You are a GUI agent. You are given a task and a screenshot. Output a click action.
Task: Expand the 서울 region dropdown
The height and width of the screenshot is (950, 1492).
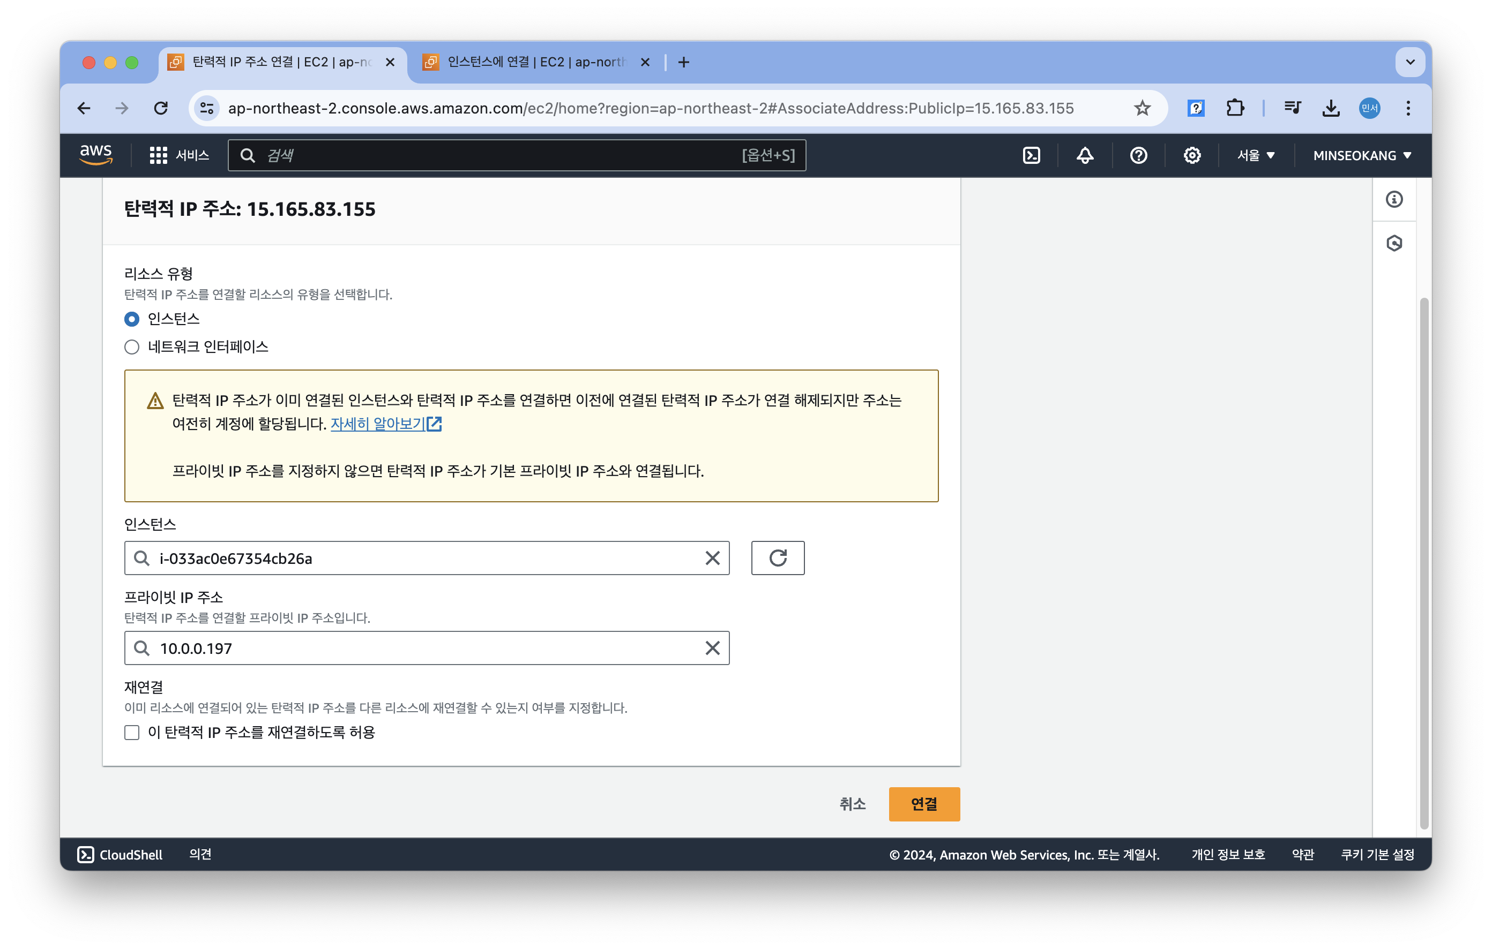pyautogui.click(x=1255, y=155)
